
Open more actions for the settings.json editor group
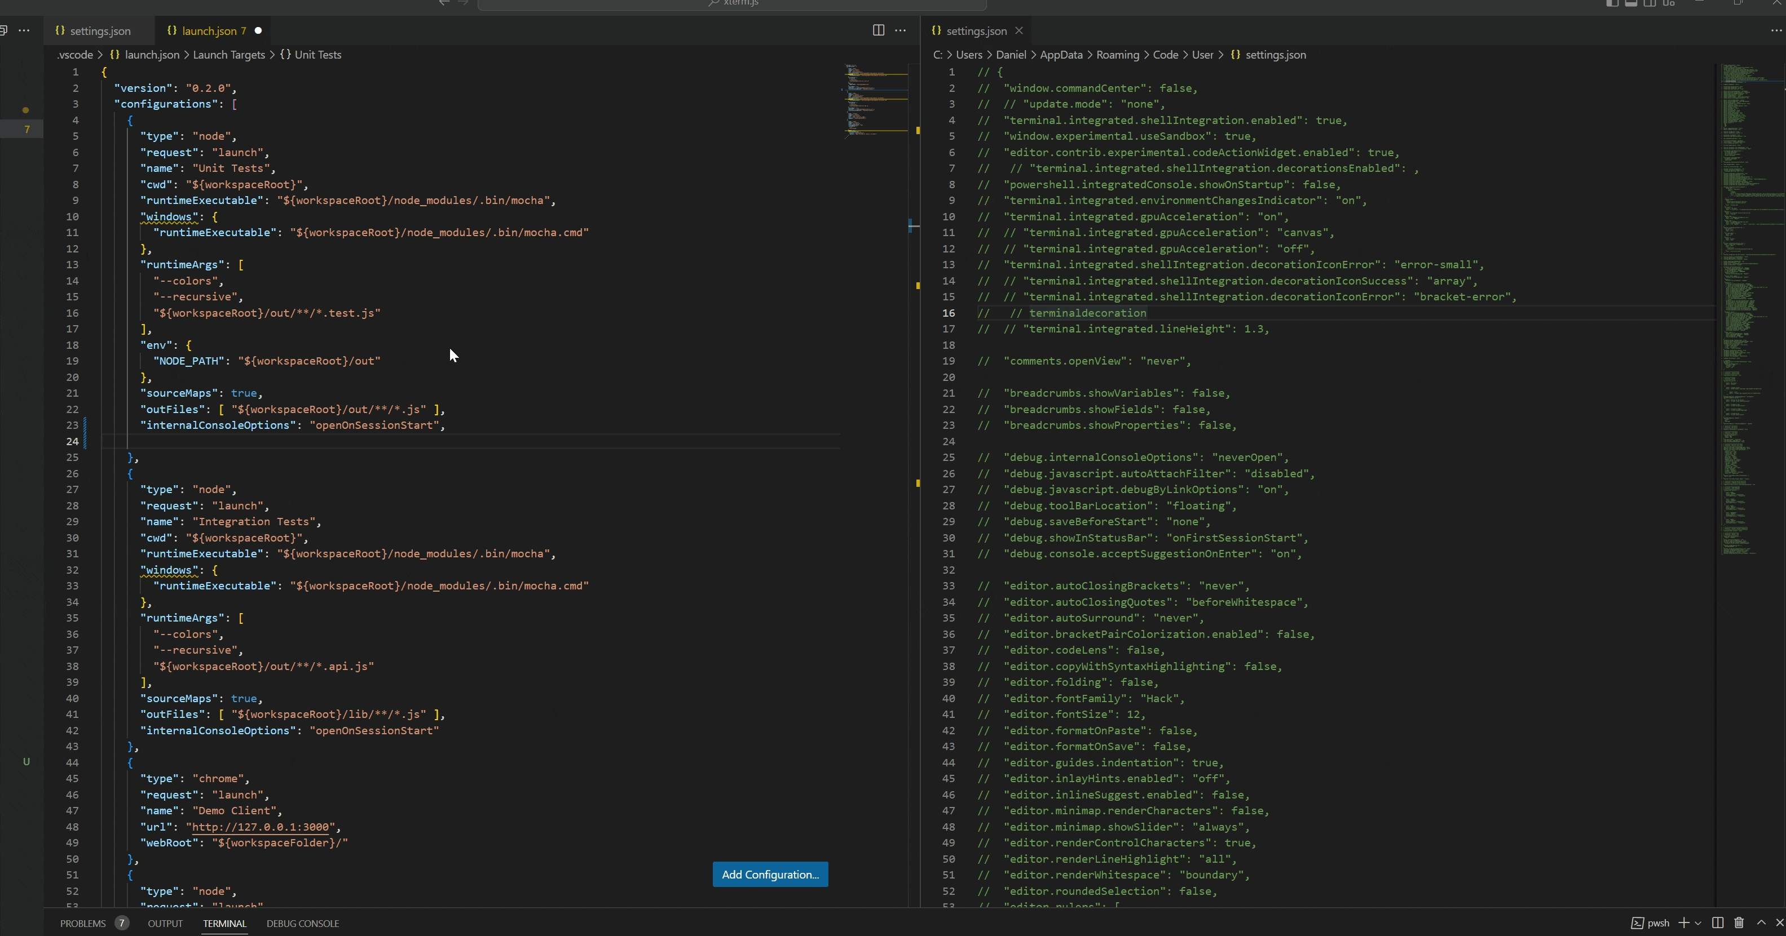pos(1776,30)
